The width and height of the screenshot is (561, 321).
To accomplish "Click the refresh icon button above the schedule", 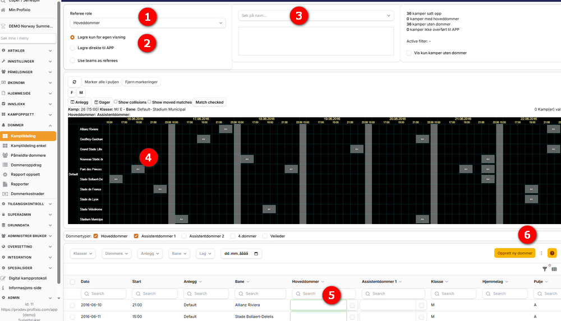I will pyautogui.click(x=75, y=82).
